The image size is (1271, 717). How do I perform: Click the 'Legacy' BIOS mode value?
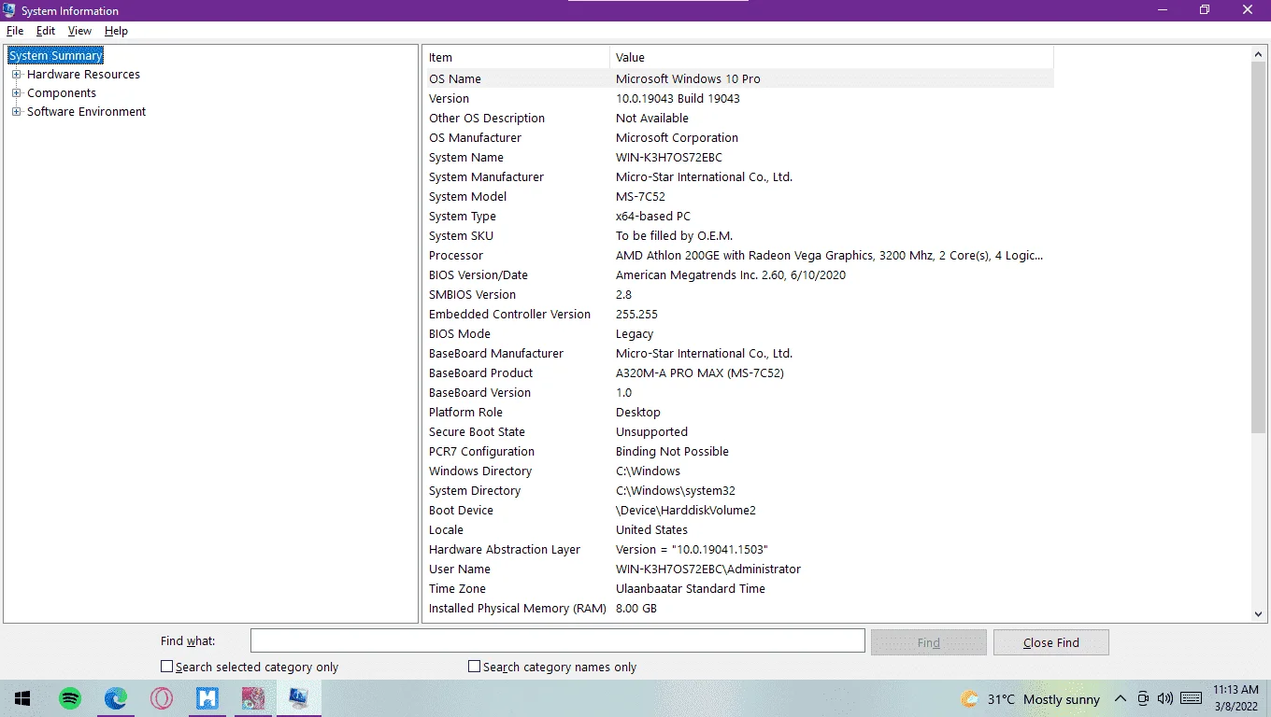click(635, 334)
